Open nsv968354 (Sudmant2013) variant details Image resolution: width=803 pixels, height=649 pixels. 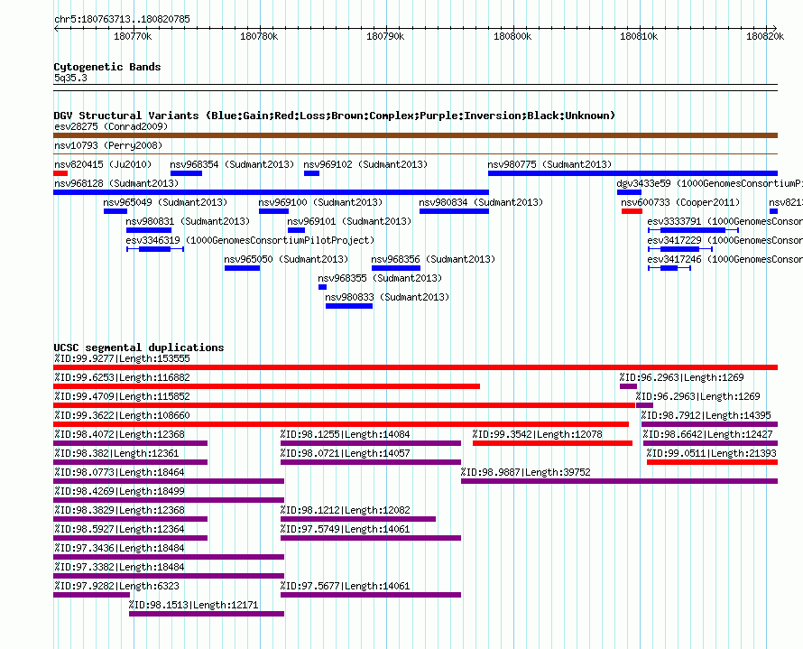tap(232, 164)
